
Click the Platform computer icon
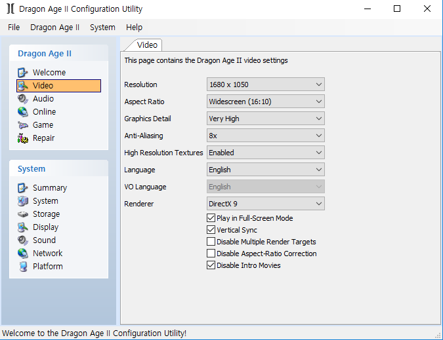pyautogui.click(x=23, y=267)
